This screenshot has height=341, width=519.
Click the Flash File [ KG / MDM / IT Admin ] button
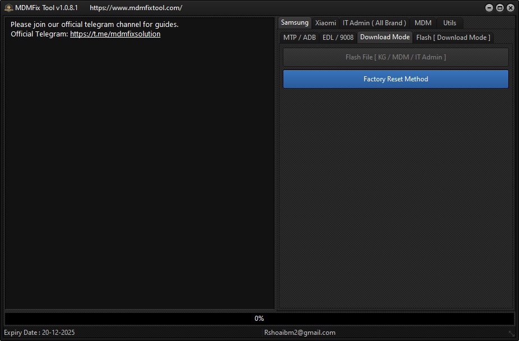(396, 57)
